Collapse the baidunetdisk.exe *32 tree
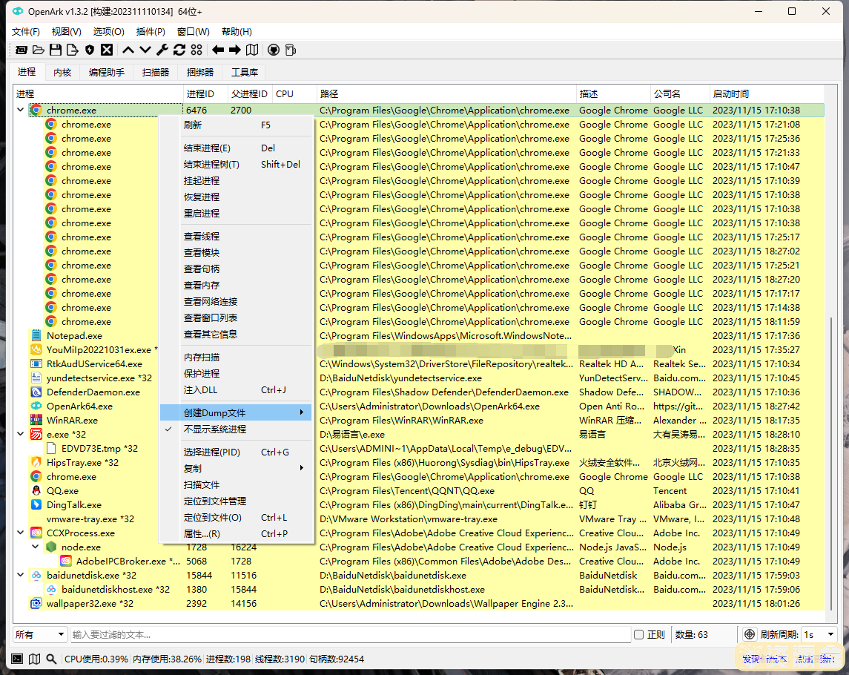Screen dimensions: 849x675 [21, 576]
